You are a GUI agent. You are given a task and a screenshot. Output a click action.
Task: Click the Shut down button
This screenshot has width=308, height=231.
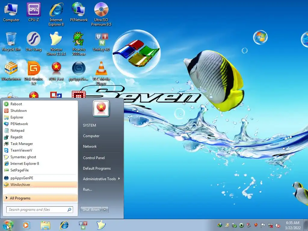(91, 210)
